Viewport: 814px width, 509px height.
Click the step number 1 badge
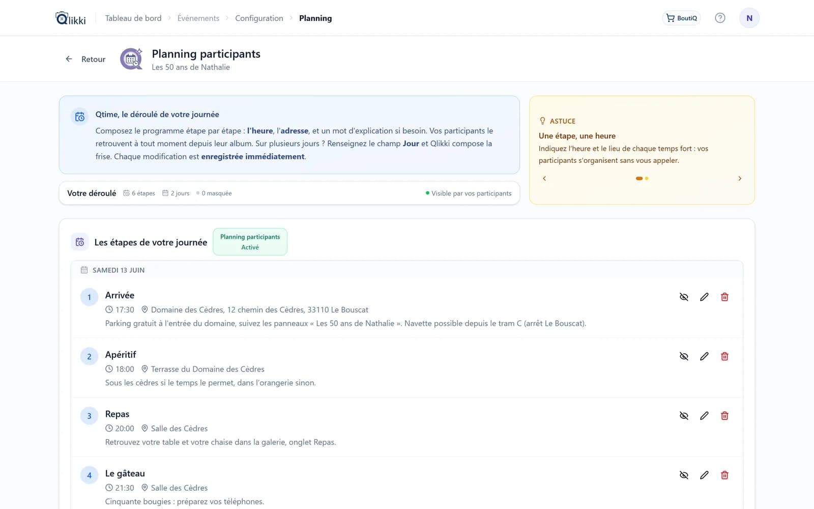pos(89,297)
